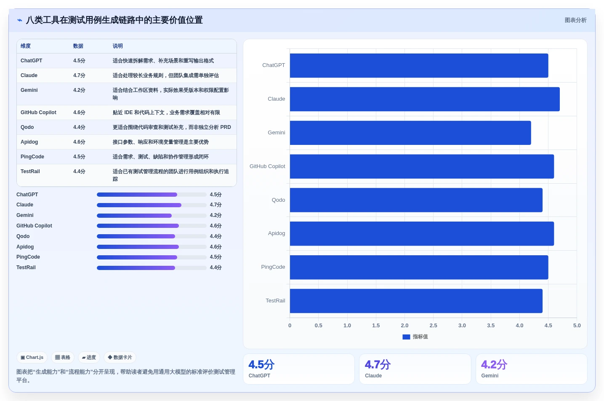
Task: Click the TestRail chart axis label
Action: [x=275, y=301]
